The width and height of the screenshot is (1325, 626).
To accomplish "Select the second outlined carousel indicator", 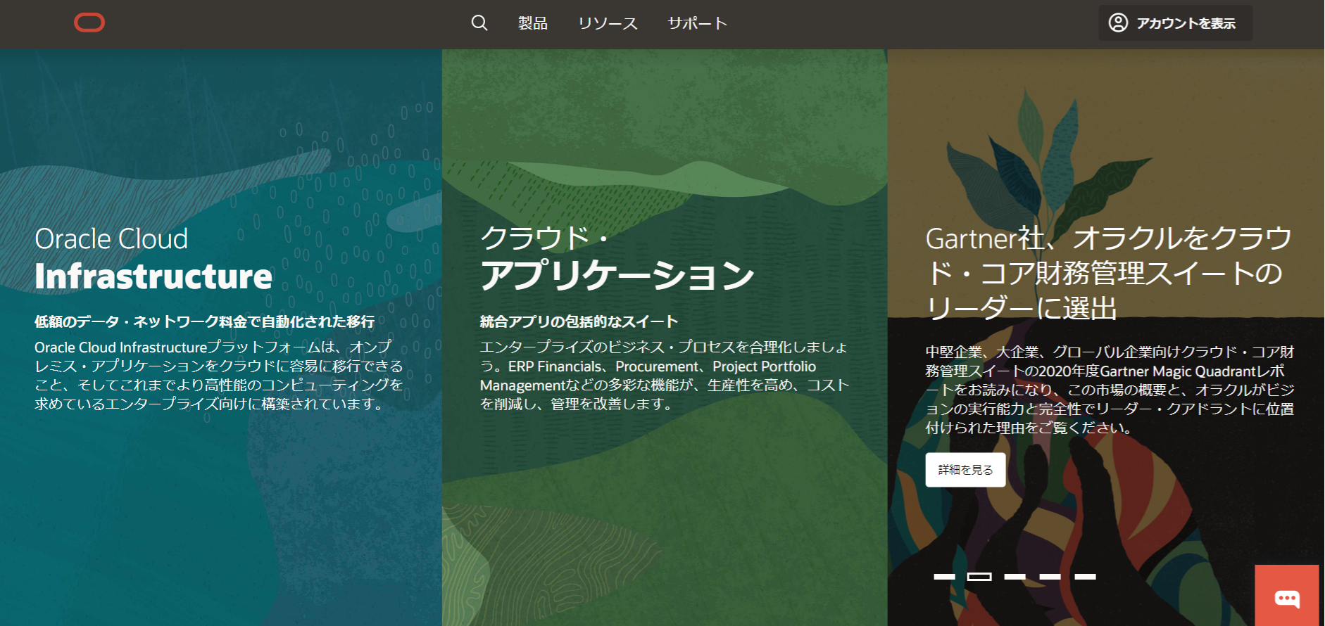I will tap(979, 577).
